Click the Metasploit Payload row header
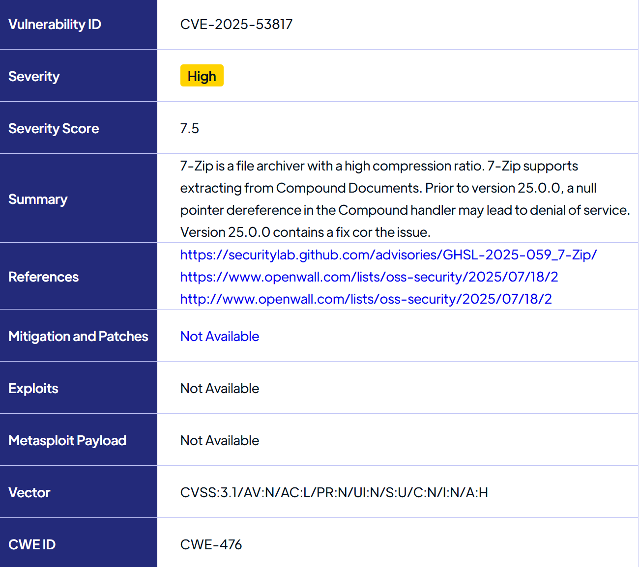The image size is (639, 567). (x=79, y=440)
